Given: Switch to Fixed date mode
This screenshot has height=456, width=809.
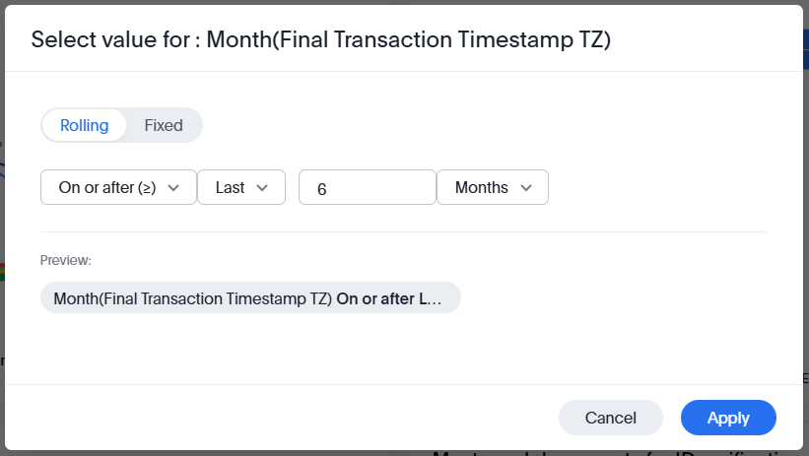Looking at the screenshot, I should pyautogui.click(x=164, y=125).
